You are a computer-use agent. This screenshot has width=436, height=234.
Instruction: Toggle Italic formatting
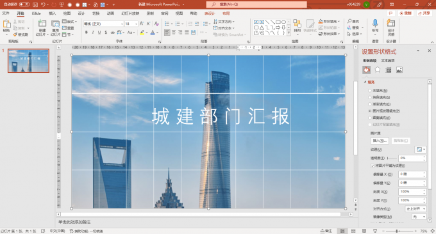pyautogui.click(x=93, y=33)
